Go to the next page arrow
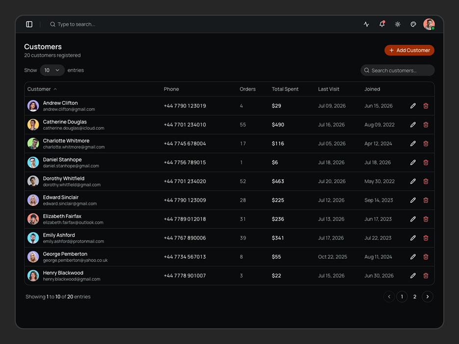459x344 pixels. 428,296
